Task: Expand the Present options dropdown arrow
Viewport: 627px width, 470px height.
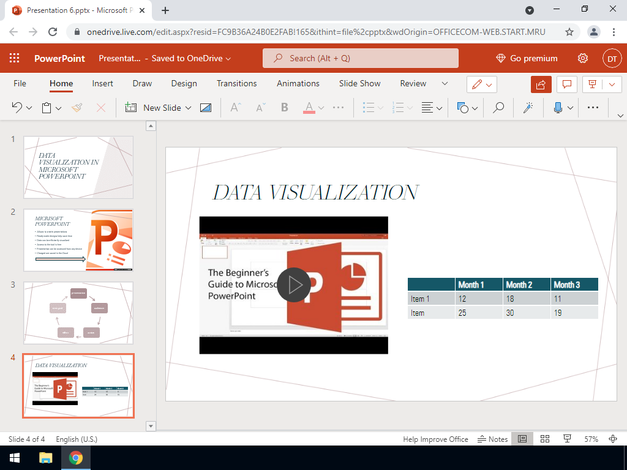Action: [x=612, y=84]
